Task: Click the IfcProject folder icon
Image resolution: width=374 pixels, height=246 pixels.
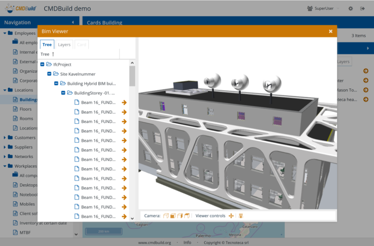Action: pyautogui.click(x=49, y=64)
